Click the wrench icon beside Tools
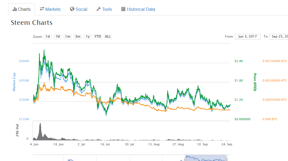The image size is (288, 161). pos(99,9)
